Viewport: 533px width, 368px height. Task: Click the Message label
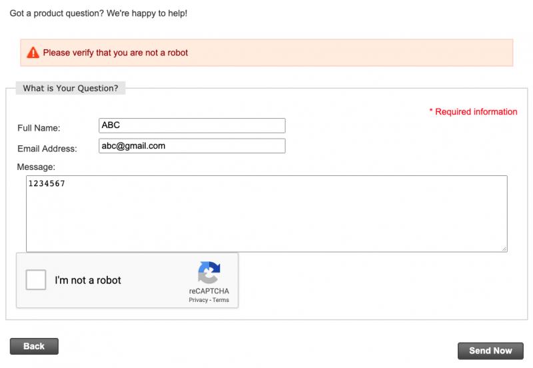click(x=36, y=167)
